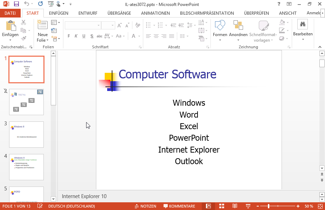Open PowerPoint Help question mark
The image size is (325, 210).
279,4
